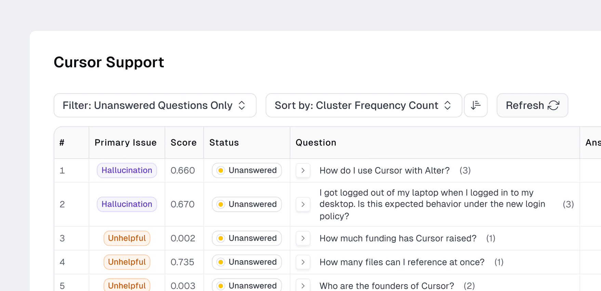Click the question 'How do I use Cursor with Alter?'
The height and width of the screenshot is (291, 601).
pos(385,170)
